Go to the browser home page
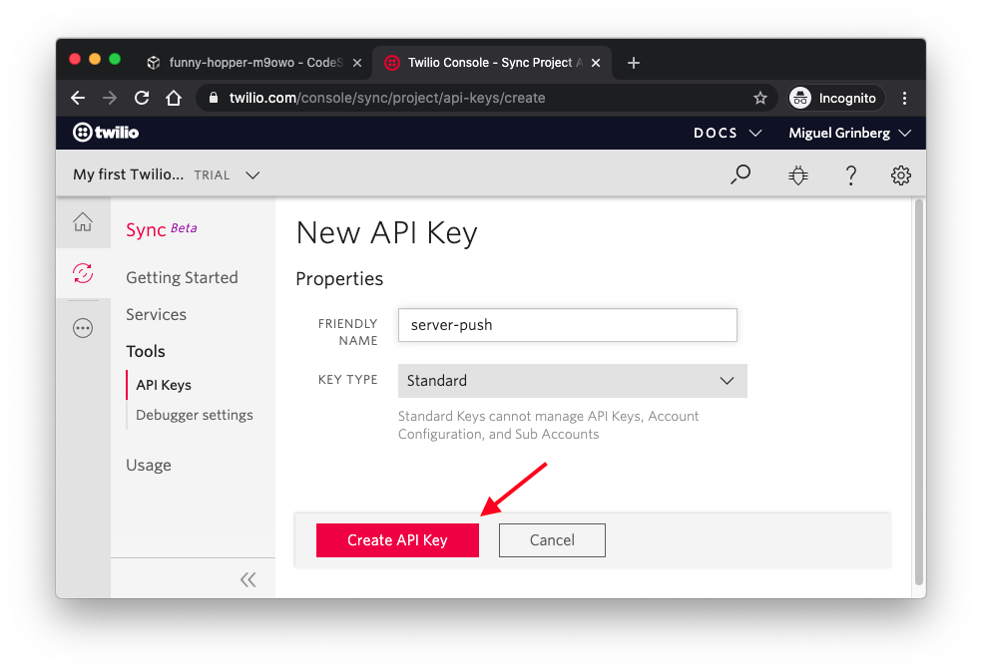The width and height of the screenshot is (982, 672). 174,98
